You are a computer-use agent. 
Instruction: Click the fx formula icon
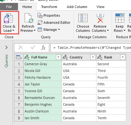tap(43, 48)
